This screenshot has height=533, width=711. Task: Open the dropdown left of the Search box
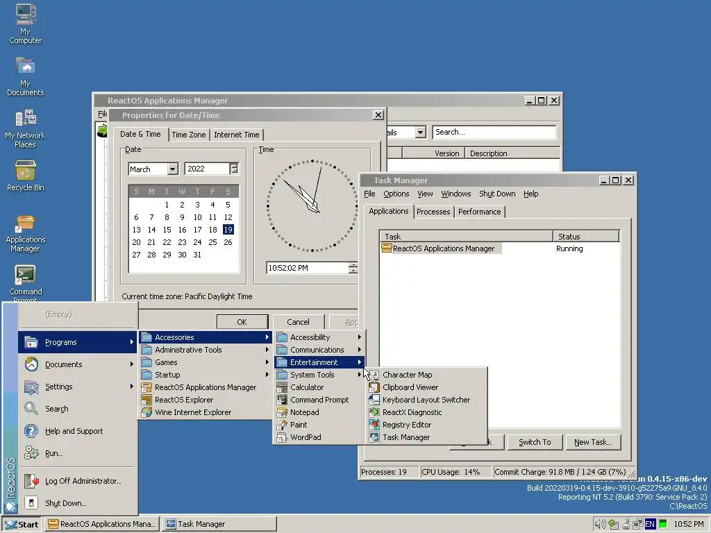420,132
